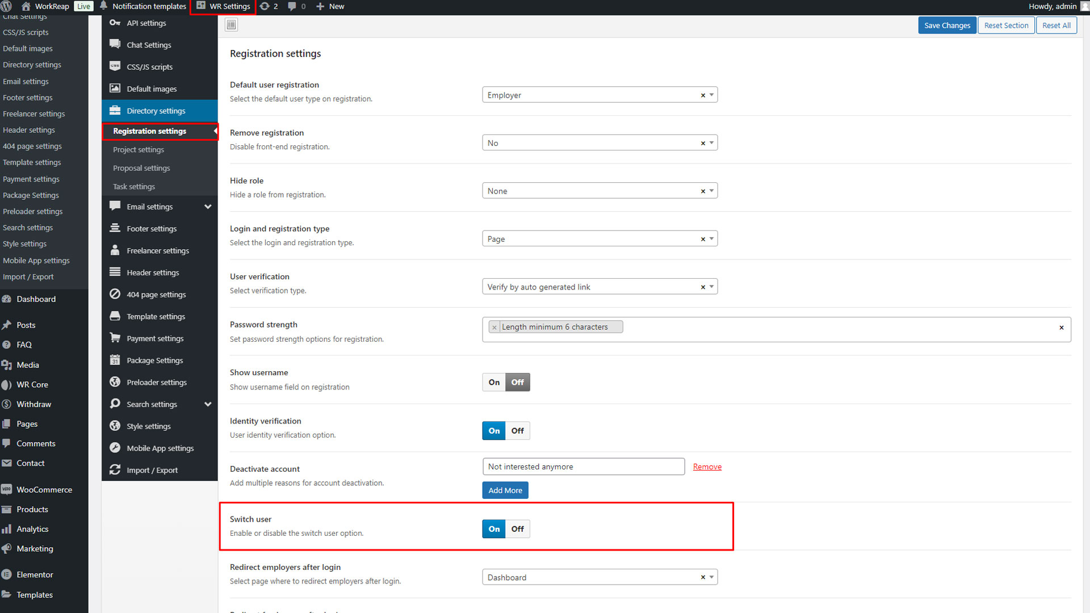Click the Not interested anymore text field
Screen dimensions: 1090x613
coord(583,467)
